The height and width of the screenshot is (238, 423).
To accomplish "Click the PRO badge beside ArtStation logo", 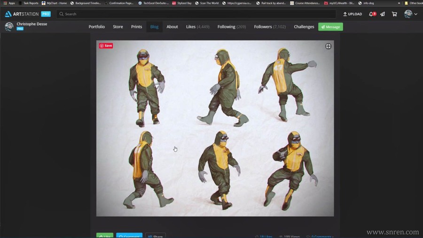I will 46,14.
